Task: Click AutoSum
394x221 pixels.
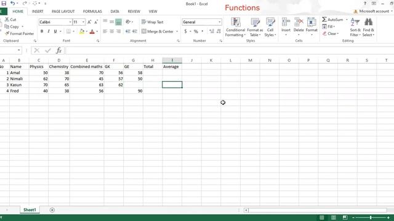Action: [332, 20]
